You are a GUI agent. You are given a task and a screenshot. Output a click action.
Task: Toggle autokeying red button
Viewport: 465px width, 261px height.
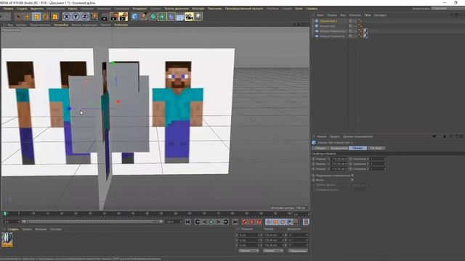252,222
